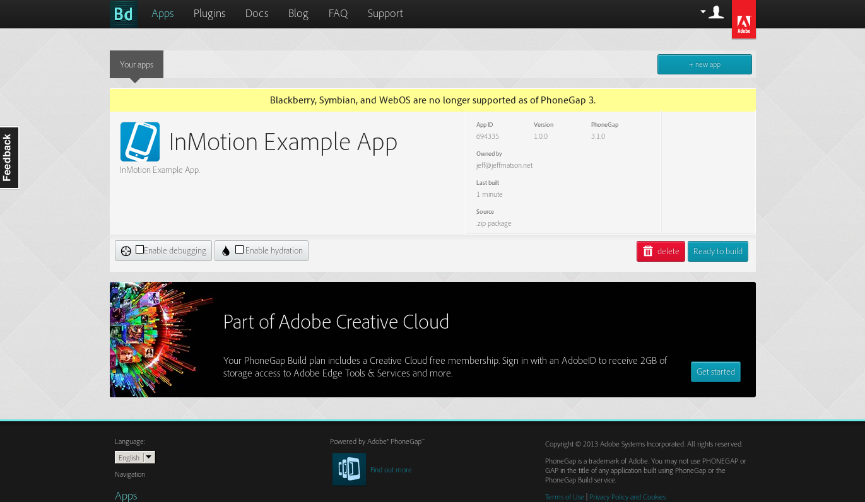Screen dimensions: 865x502
Task: Click the Get started button
Action: click(x=715, y=372)
